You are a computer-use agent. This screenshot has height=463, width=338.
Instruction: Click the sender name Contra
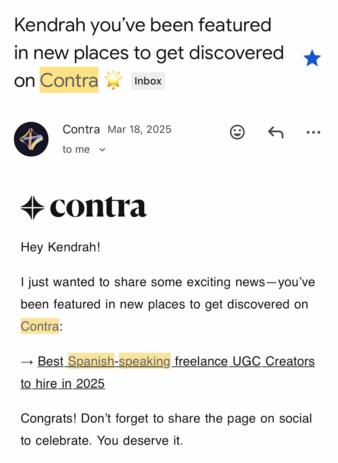coord(81,129)
